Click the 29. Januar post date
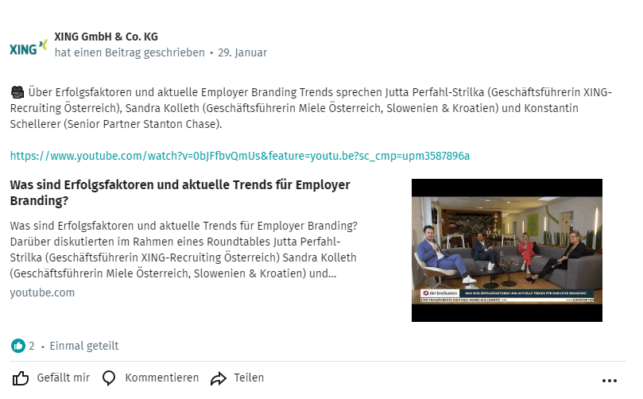643x399 pixels. point(242,53)
